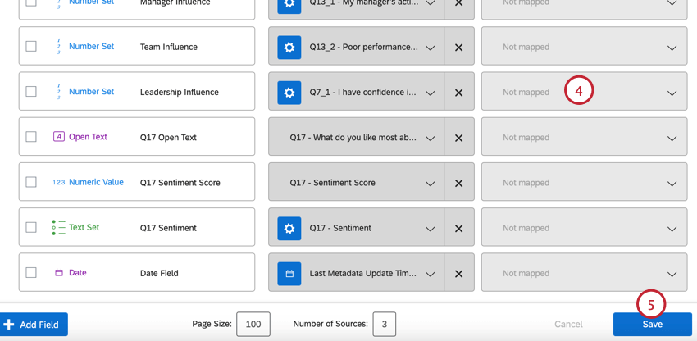Cancel the mapping changes
This screenshot has height=341, width=697.
[x=568, y=325]
